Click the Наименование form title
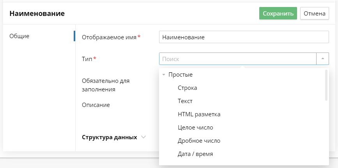Viewport: 338px width, 168px height. [37, 13]
